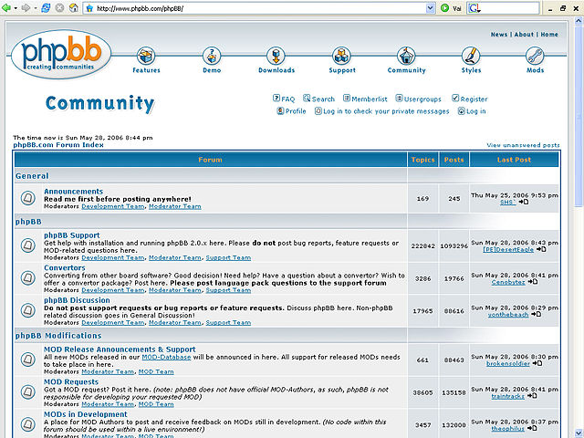Viewport: 584px width, 438px height.
Task: Click the About link at top
Action: 524,35
